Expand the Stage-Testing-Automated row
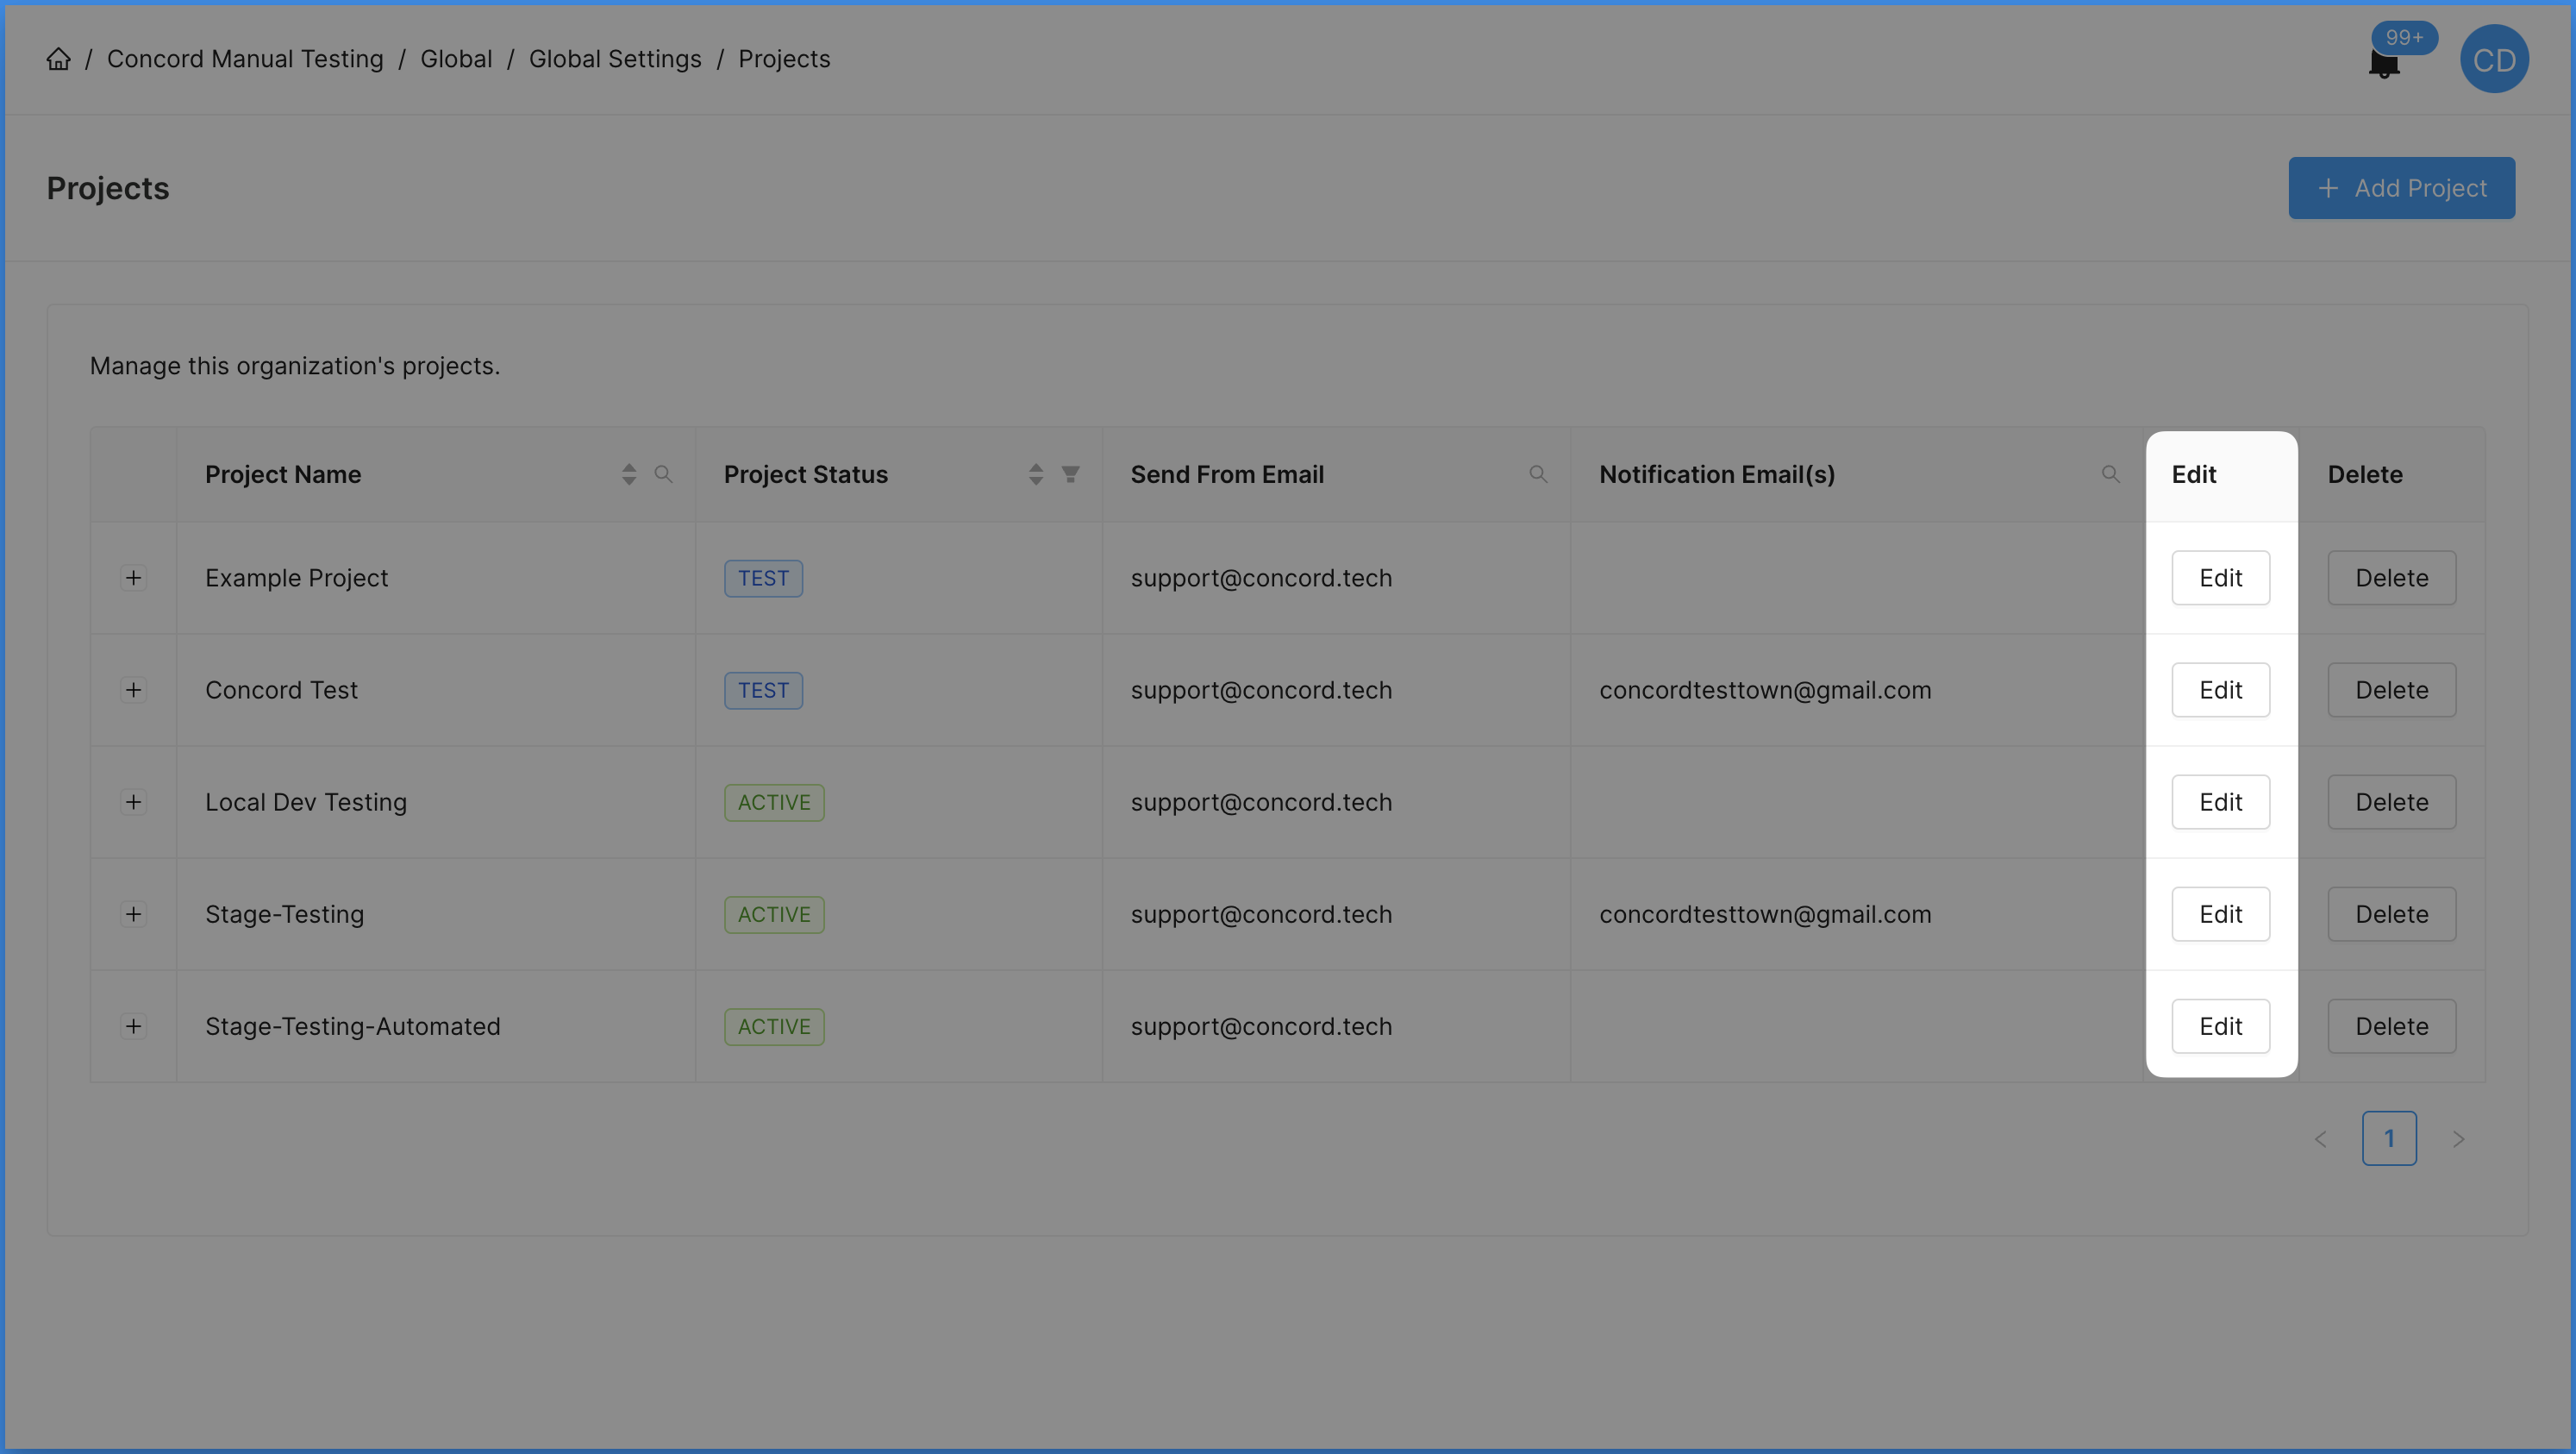Viewport: 2576px width, 1454px height. pos(133,1026)
